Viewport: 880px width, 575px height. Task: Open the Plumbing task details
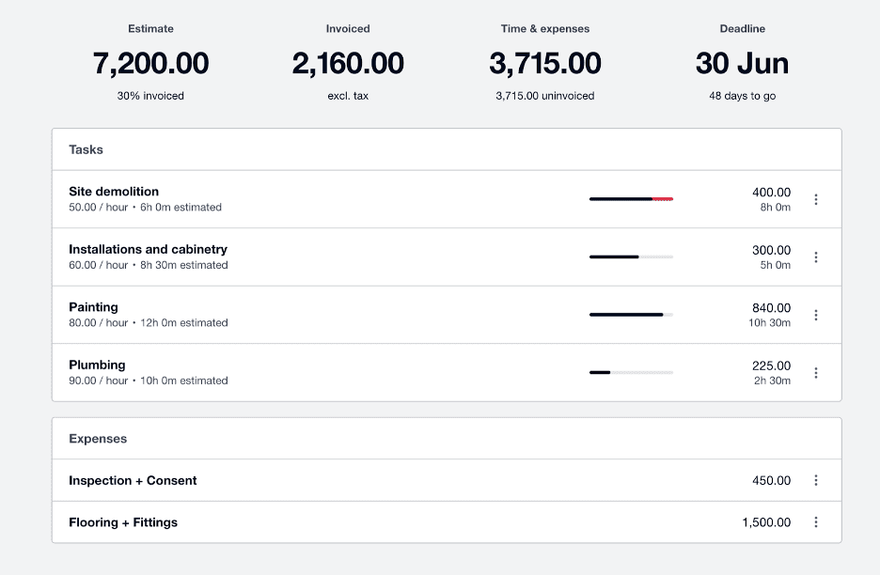pos(97,365)
